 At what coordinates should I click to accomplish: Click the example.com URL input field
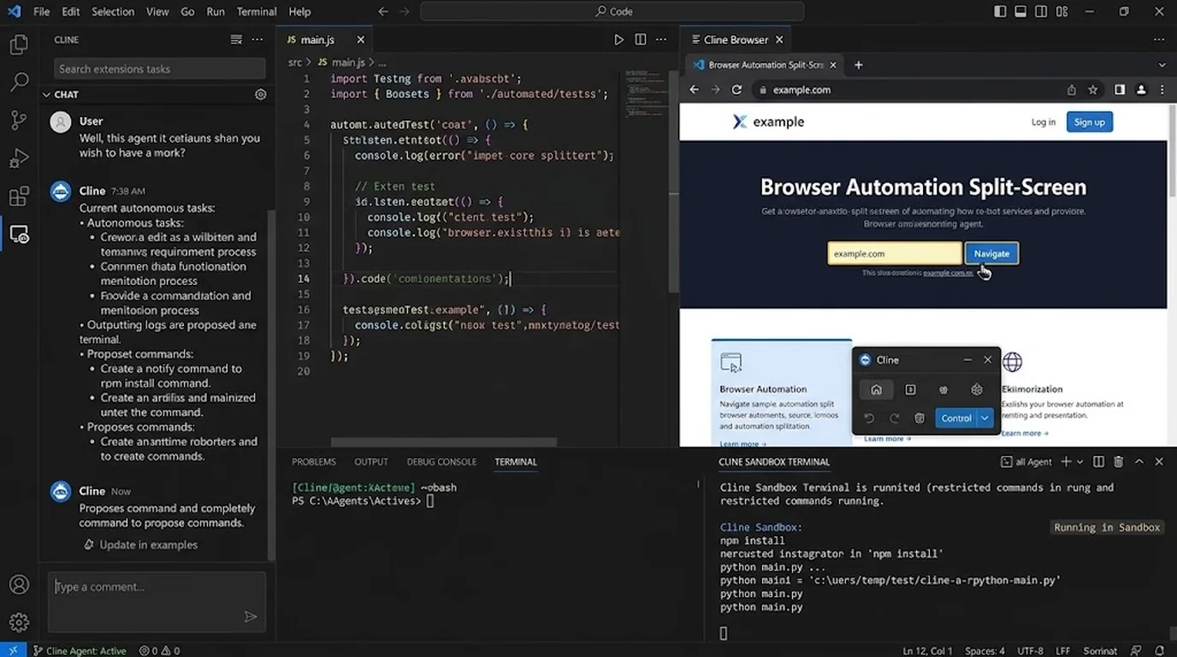point(894,253)
